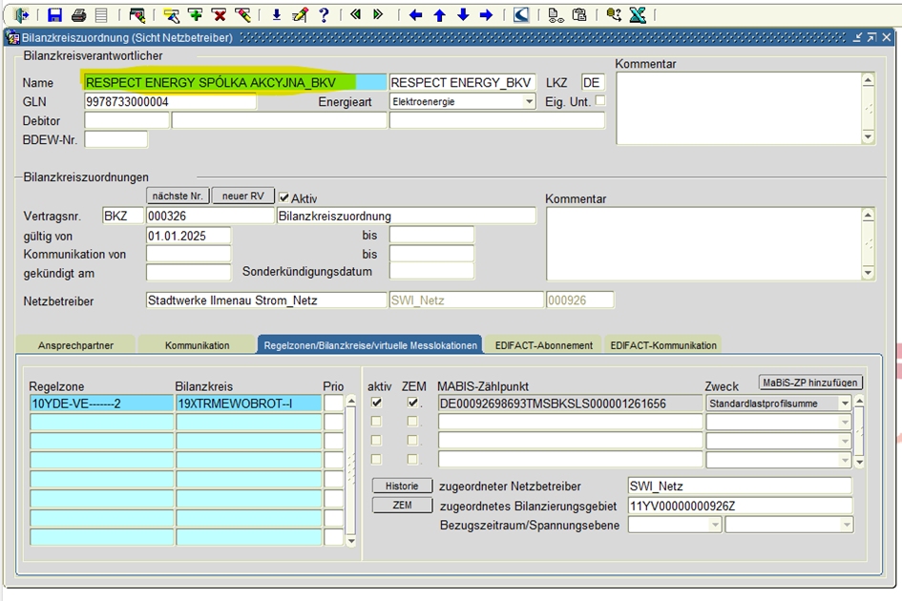Click the MaBiS-ZP hinzufügen button
This screenshot has width=902, height=601.
click(x=811, y=383)
